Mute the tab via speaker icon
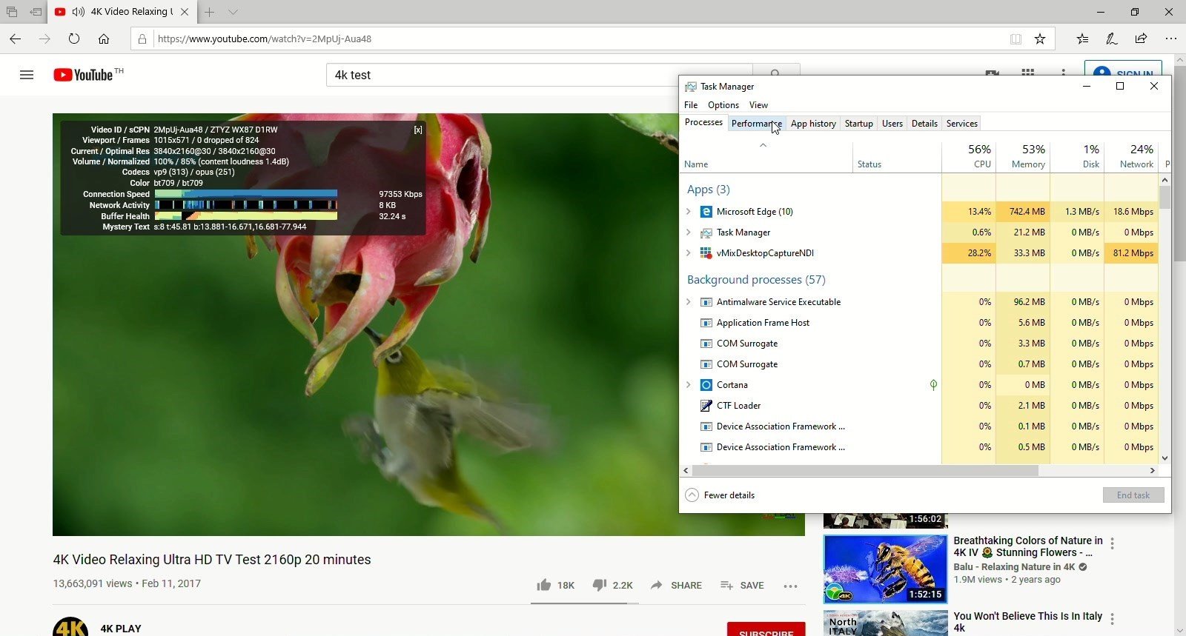 79,12
